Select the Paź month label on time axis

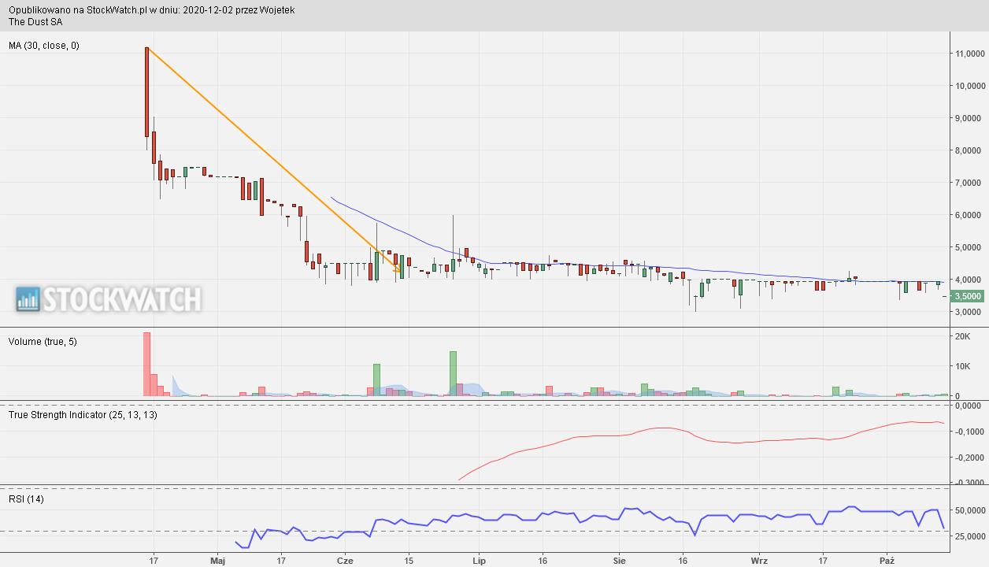pos(887,561)
